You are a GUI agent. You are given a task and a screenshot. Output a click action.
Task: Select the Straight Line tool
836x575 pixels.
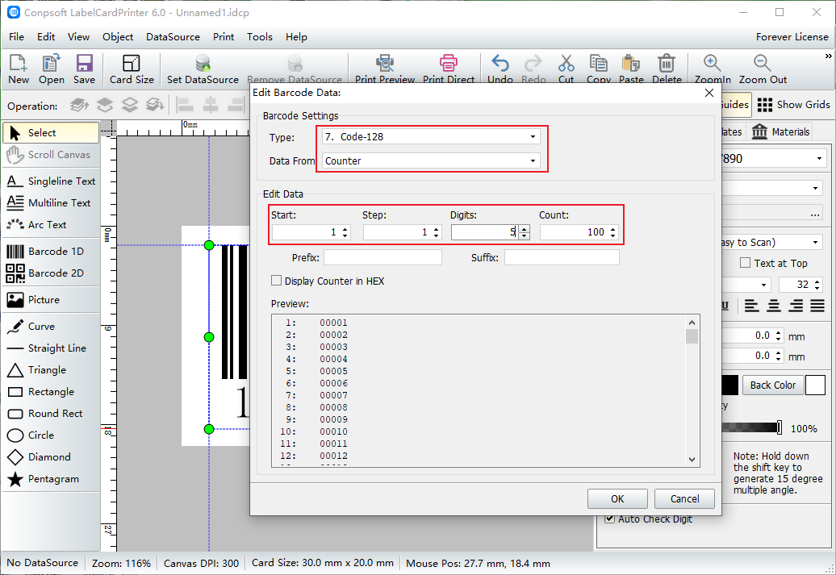point(51,348)
